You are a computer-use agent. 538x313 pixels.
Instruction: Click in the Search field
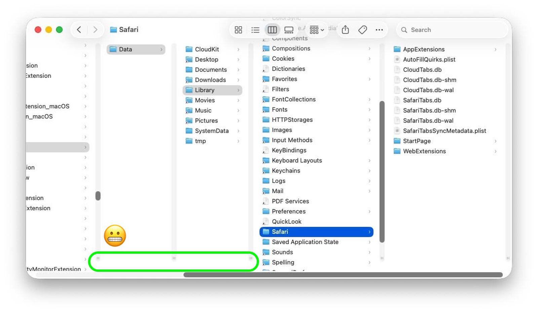[x=452, y=30]
